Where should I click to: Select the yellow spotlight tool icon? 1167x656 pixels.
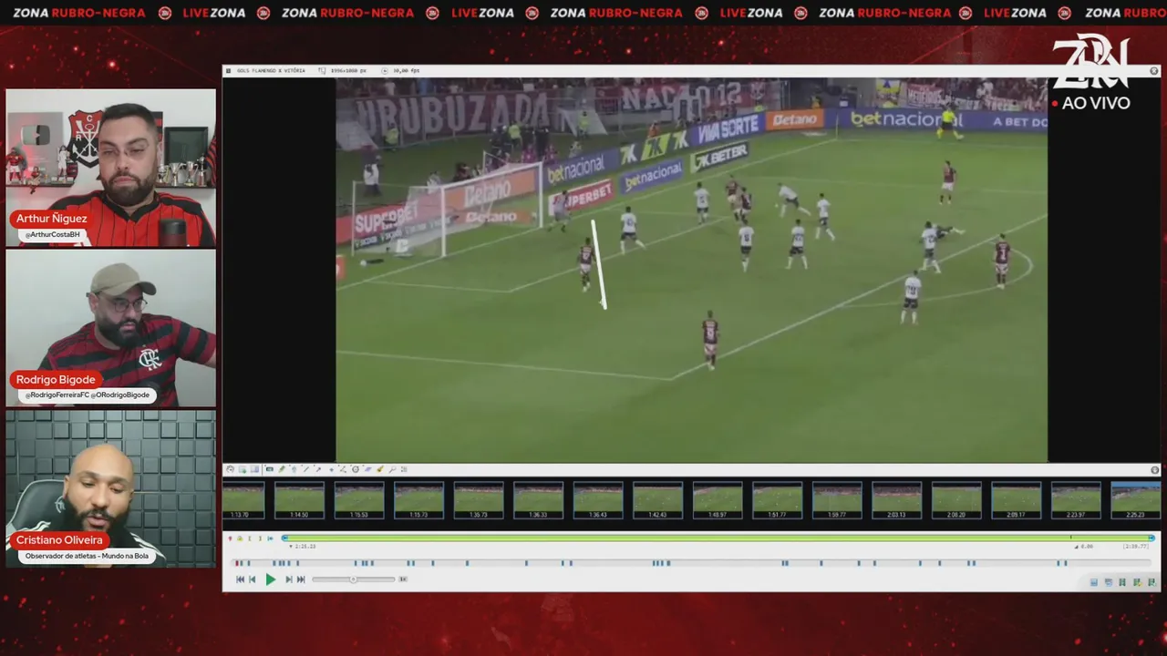(x=380, y=469)
